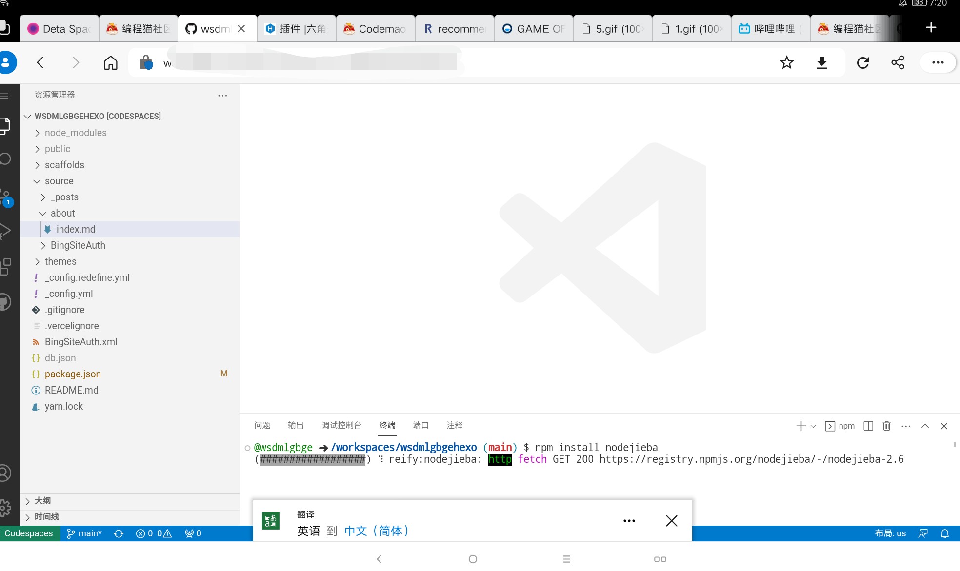Viewport: 960px width, 571px height.
Task: Close the terminal panel
Action: (944, 426)
